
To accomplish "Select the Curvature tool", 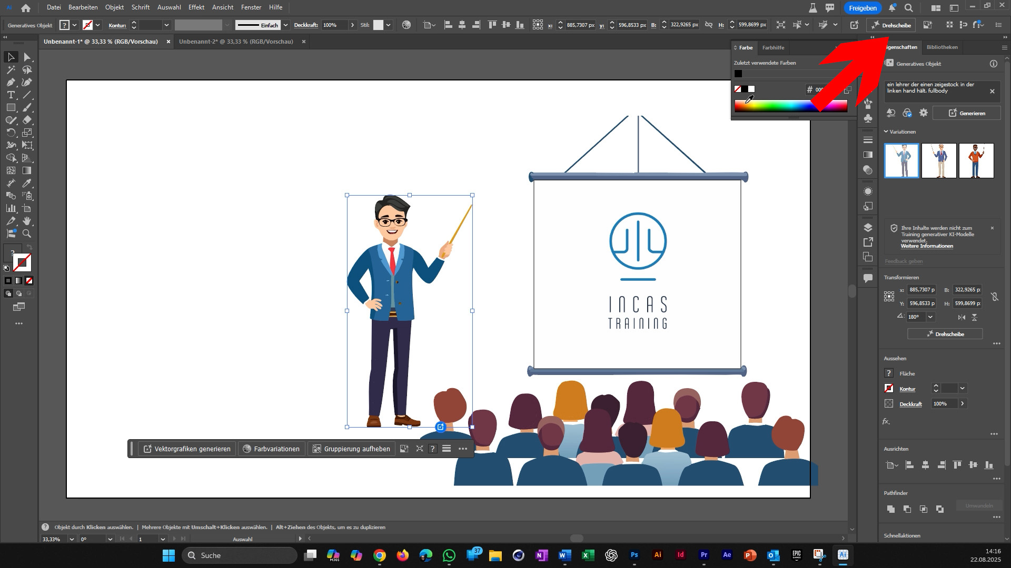I will (27, 82).
